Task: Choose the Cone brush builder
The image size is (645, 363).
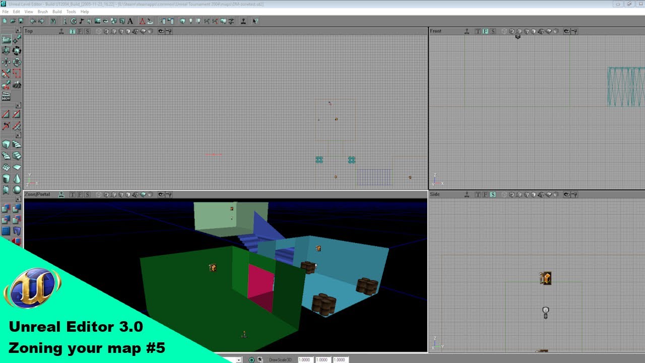Action: [x=17, y=178]
